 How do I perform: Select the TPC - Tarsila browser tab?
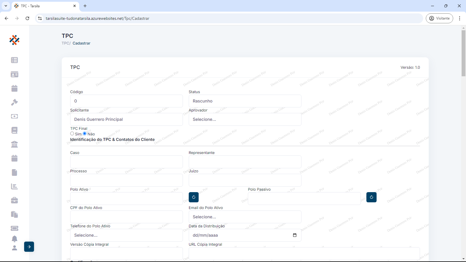click(x=44, y=6)
